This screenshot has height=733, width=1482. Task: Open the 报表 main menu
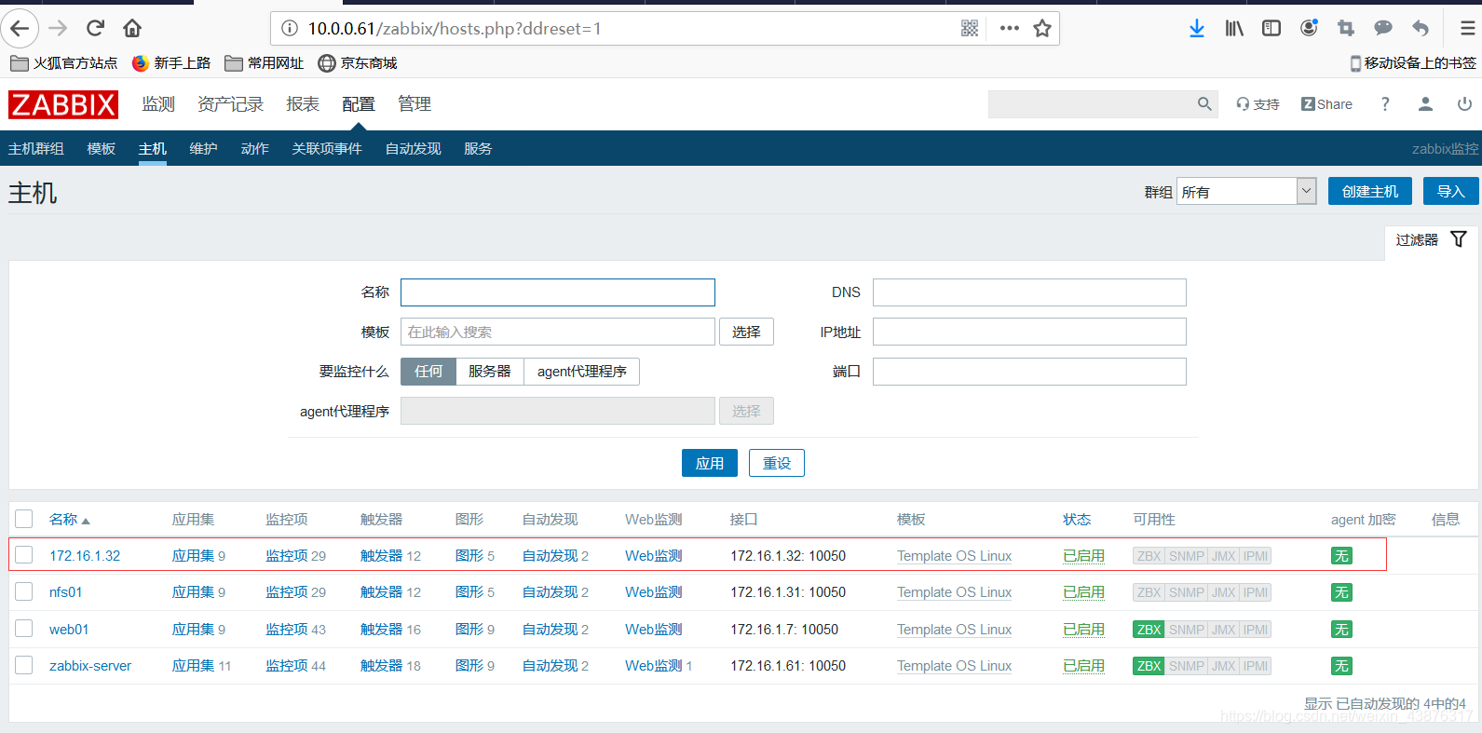(x=303, y=104)
